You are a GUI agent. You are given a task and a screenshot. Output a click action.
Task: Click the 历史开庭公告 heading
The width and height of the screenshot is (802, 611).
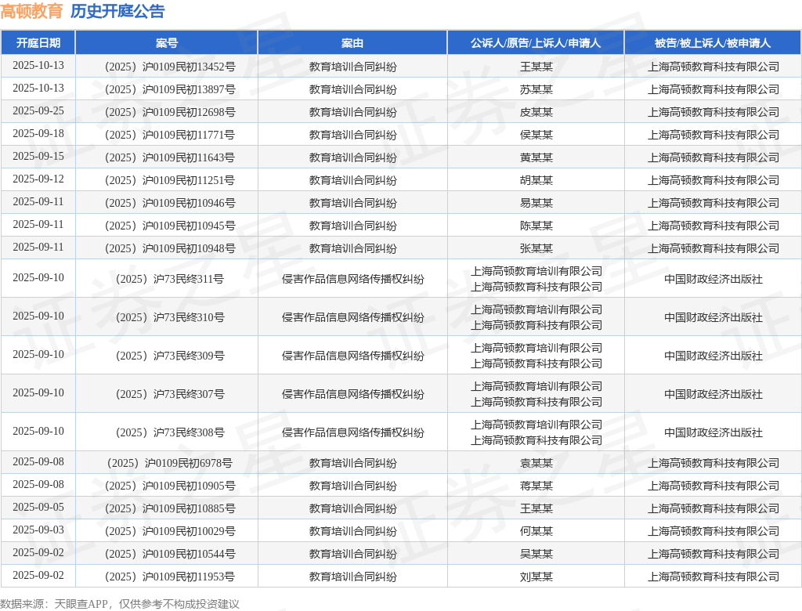[x=117, y=11]
